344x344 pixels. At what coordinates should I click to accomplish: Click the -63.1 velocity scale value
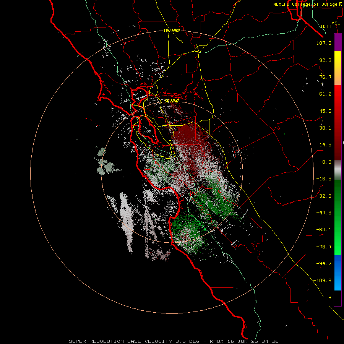click(324, 230)
